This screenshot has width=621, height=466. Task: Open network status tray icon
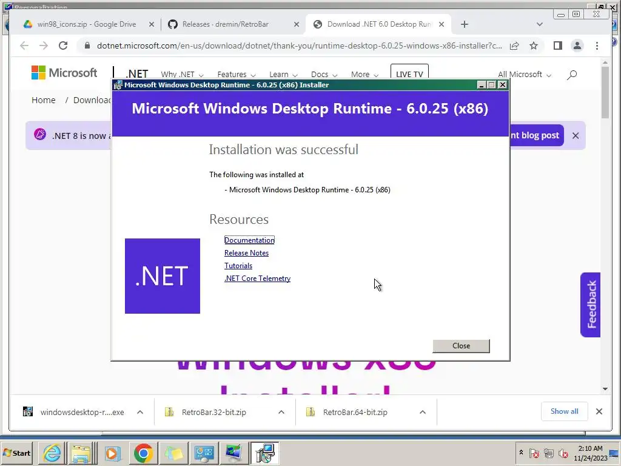point(548,453)
